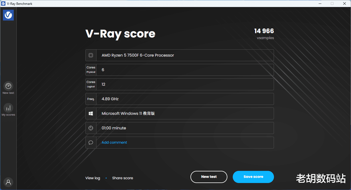Click the physical cores value 6
This screenshot has width=351, height=190.
click(103, 70)
